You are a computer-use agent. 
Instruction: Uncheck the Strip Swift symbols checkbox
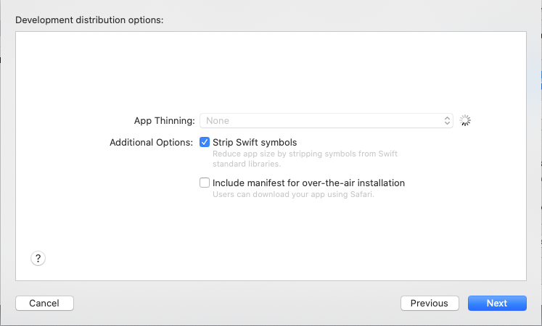205,142
